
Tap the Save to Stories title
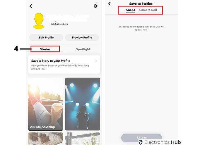click(141, 4)
